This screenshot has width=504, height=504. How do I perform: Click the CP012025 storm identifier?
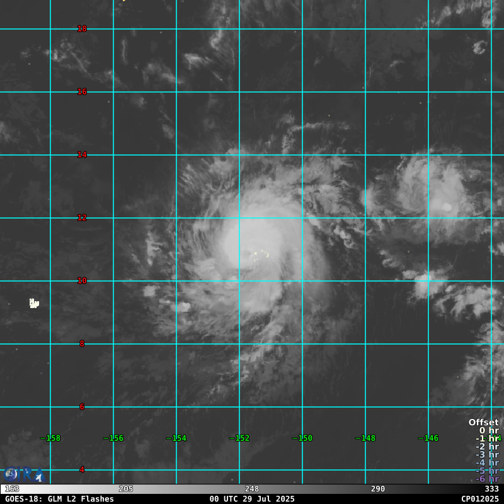tap(479, 499)
